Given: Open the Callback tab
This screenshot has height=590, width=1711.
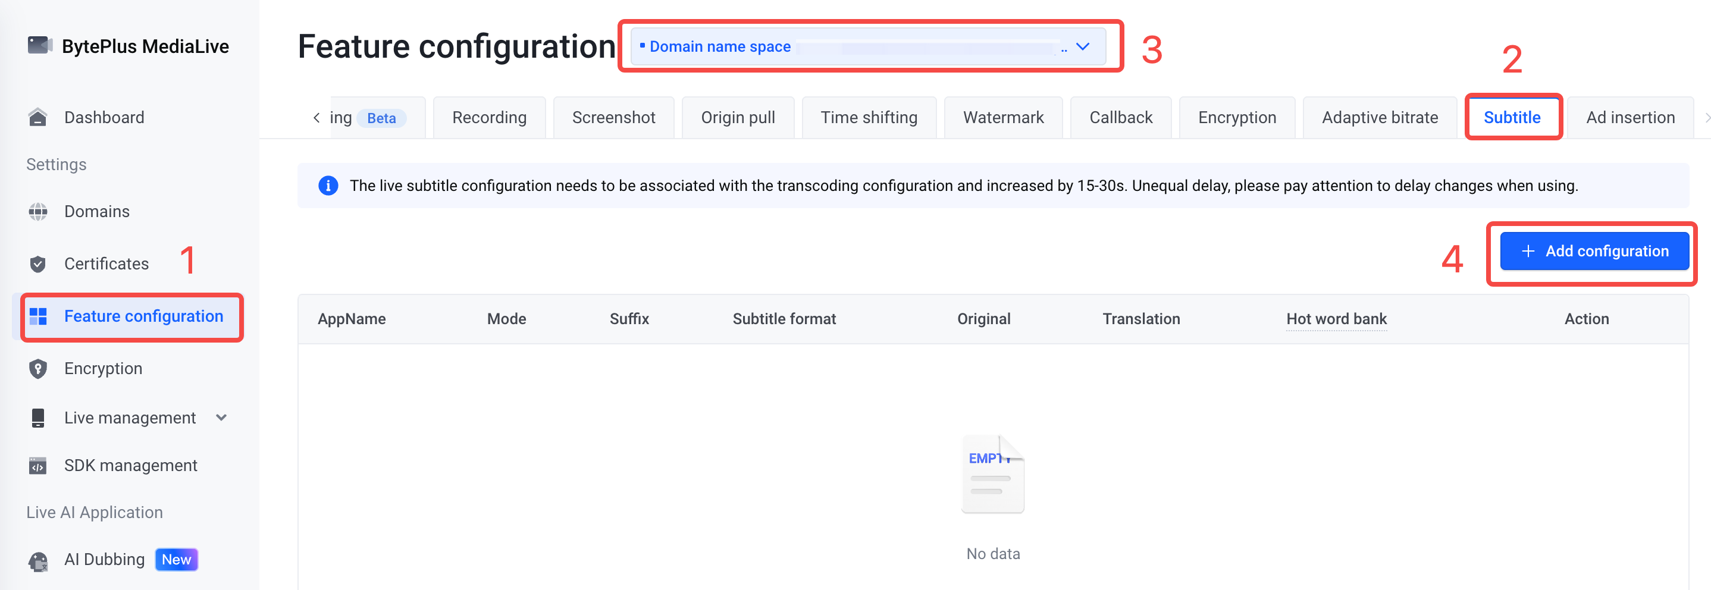Looking at the screenshot, I should [x=1120, y=118].
